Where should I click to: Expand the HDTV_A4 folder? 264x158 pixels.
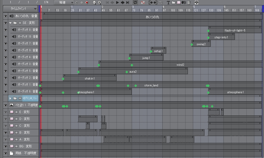coord(10,98)
